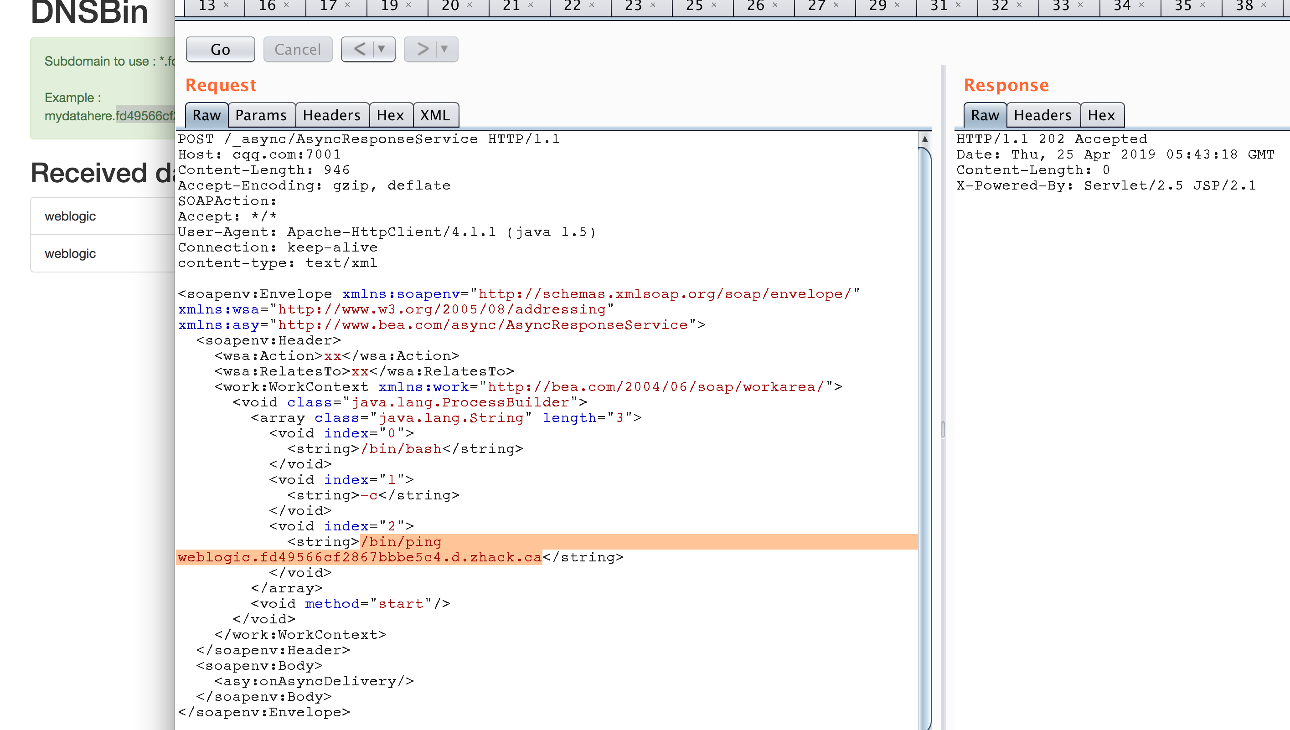Click the forward history arrow button
The width and height of the screenshot is (1290, 730).
pyautogui.click(x=423, y=49)
